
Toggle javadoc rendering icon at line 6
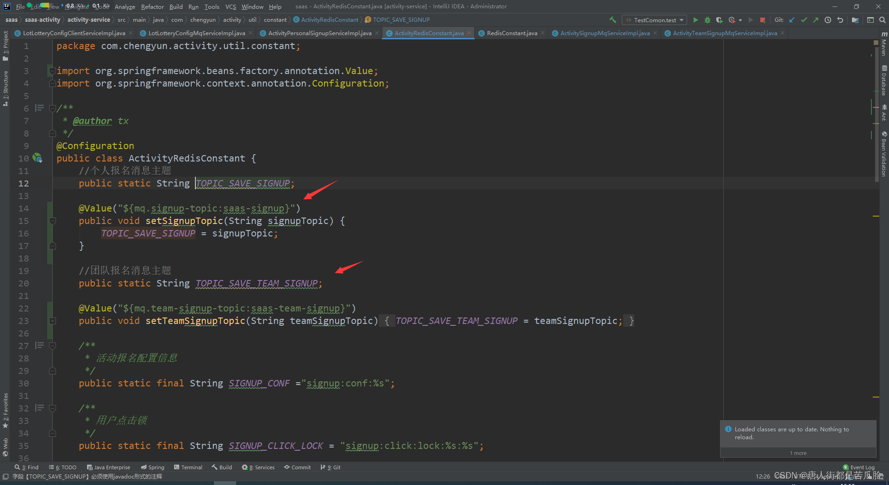click(40, 108)
